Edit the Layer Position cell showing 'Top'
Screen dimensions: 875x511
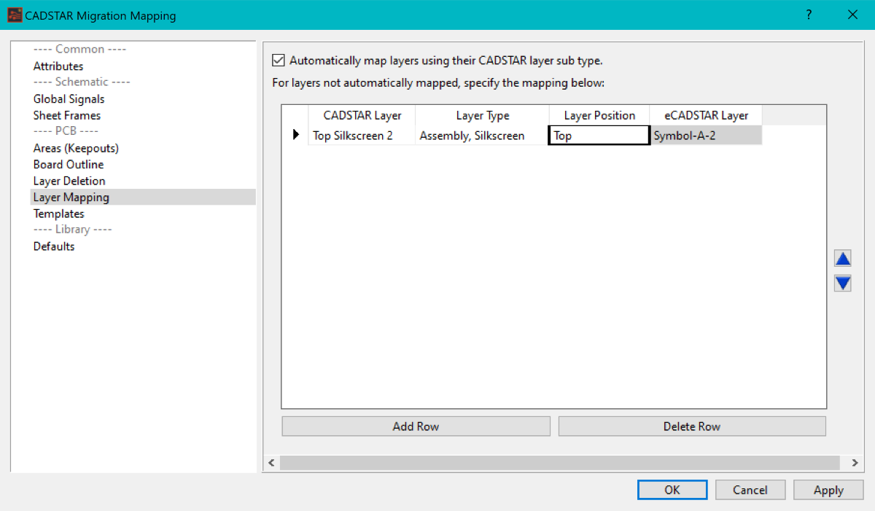click(x=599, y=136)
